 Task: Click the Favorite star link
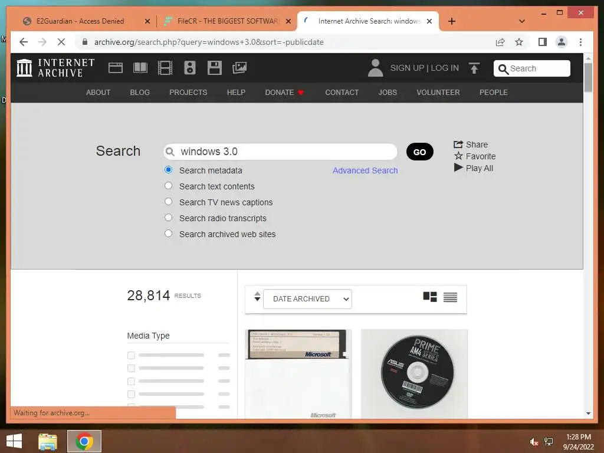tap(475, 156)
